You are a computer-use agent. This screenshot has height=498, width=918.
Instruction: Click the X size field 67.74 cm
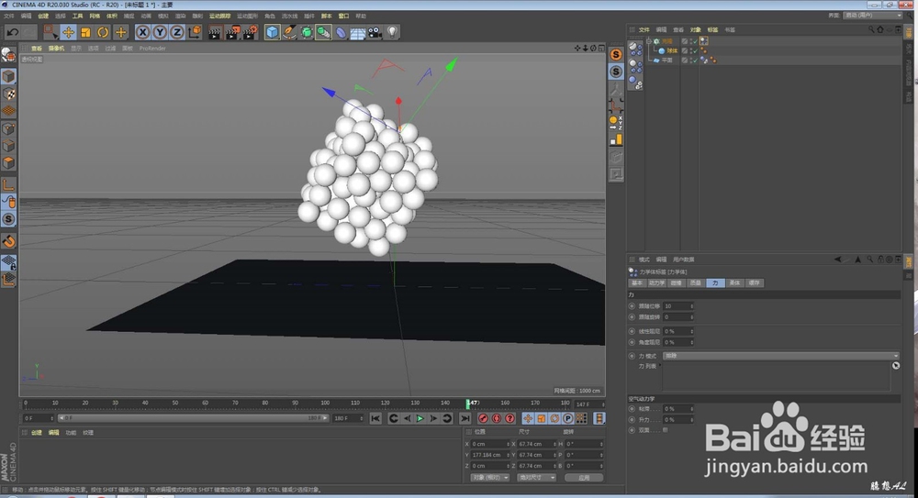coord(536,444)
